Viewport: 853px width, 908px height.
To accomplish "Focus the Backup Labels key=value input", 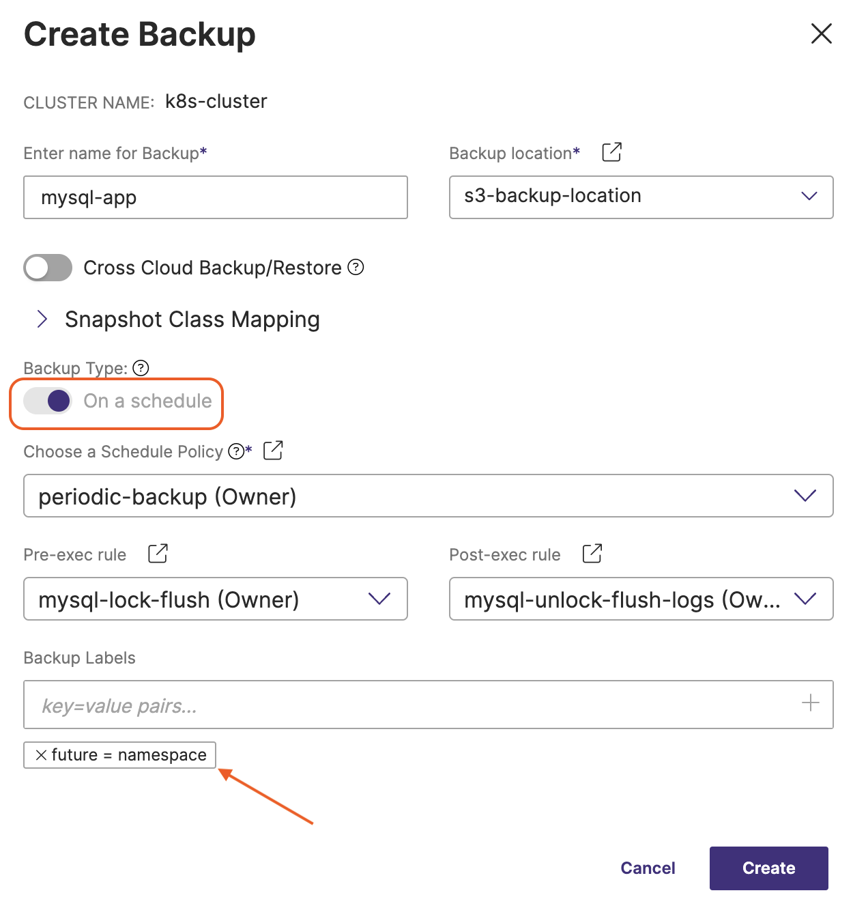I will pyautogui.click(x=409, y=705).
